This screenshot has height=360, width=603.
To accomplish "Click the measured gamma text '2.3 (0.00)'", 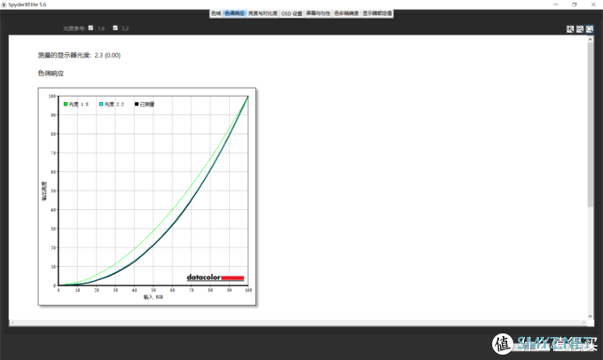I will (107, 55).
